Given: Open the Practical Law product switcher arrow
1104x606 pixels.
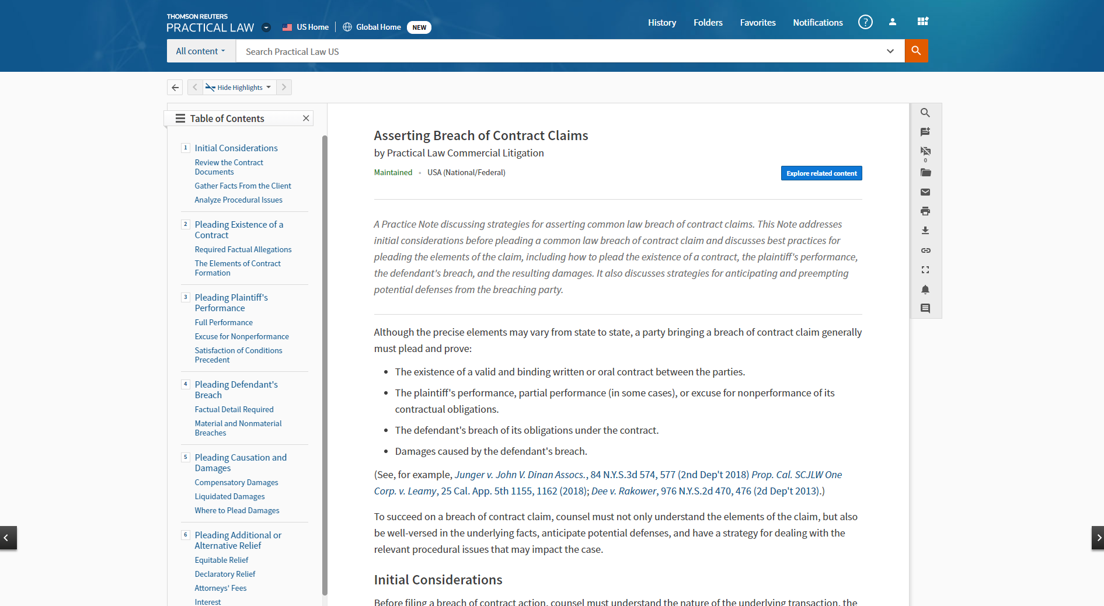Looking at the screenshot, I should tap(266, 27).
